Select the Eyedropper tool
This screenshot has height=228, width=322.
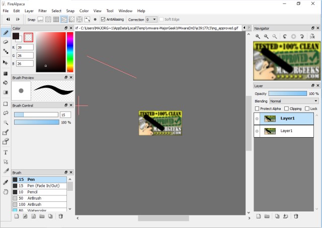pos(6,182)
